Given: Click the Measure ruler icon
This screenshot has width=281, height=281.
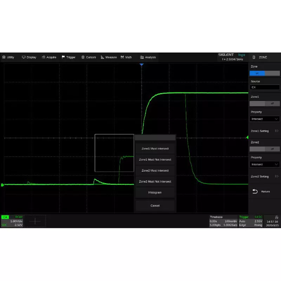Looking at the screenshot, I should 103,57.
